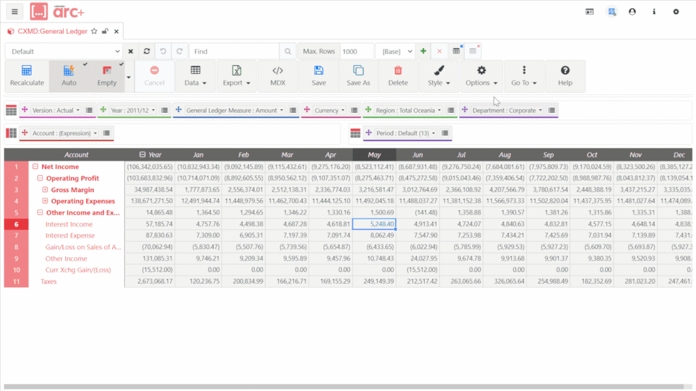Image resolution: width=696 pixels, height=391 pixels.
Task: Click the green plus add sandbox icon
Action: coord(423,52)
